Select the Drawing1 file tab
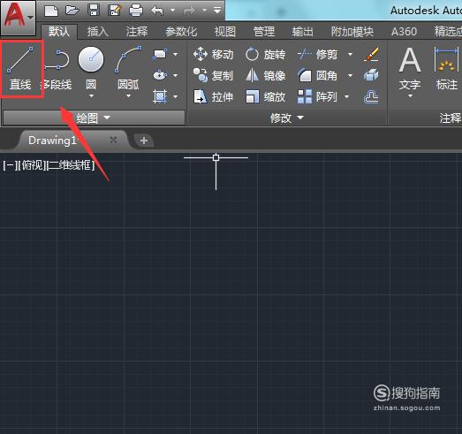The width and height of the screenshot is (462, 434). pos(72,141)
